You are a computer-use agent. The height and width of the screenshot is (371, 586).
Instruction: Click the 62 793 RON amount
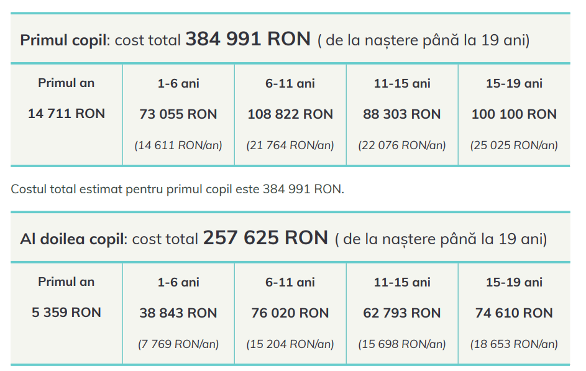click(402, 313)
